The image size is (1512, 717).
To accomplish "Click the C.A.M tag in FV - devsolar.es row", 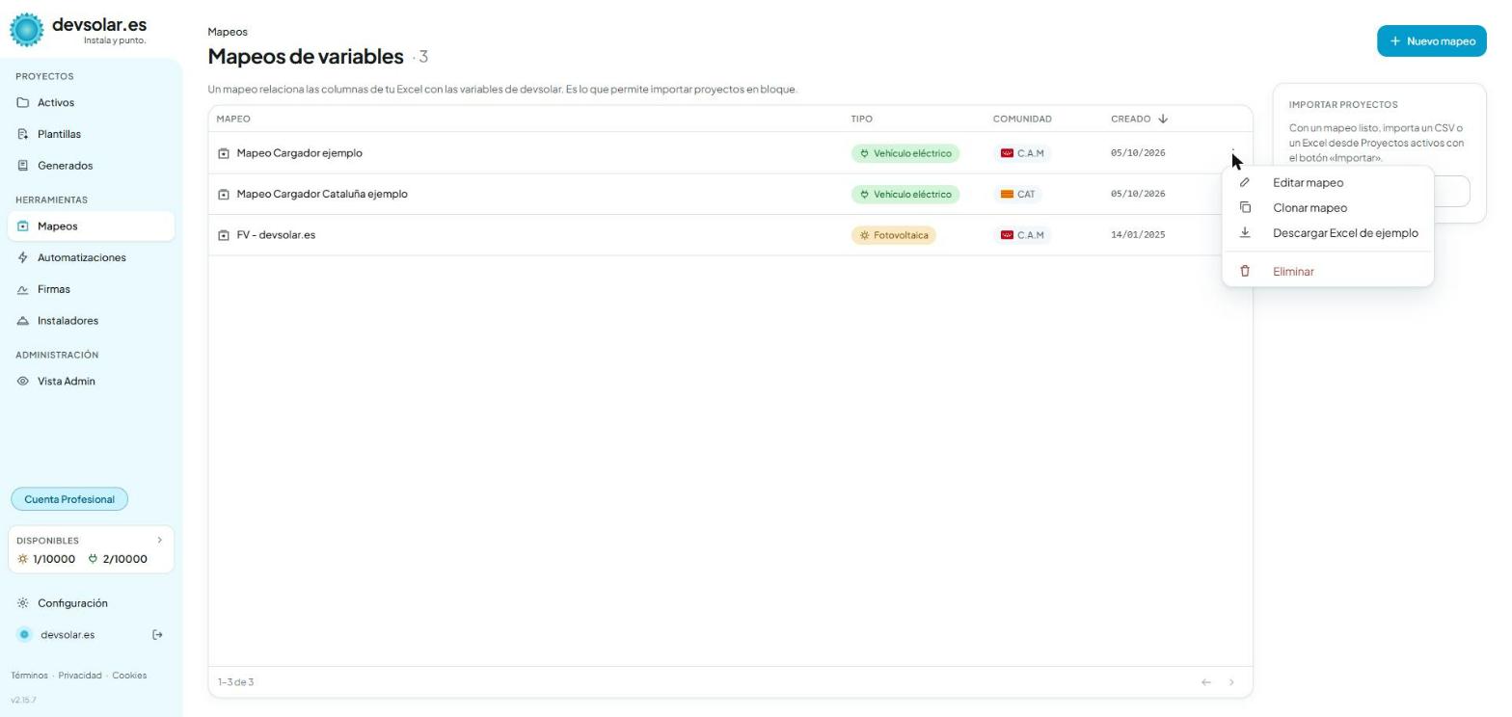I will (x=1023, y=235).
